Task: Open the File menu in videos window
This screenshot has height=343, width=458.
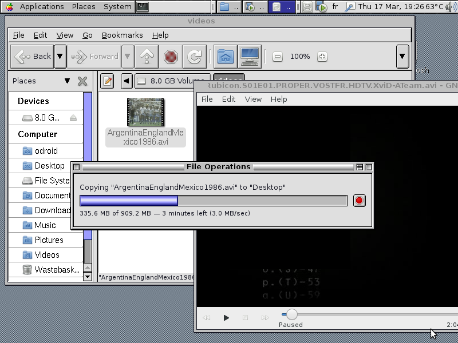Action: [x=19, y=35]
